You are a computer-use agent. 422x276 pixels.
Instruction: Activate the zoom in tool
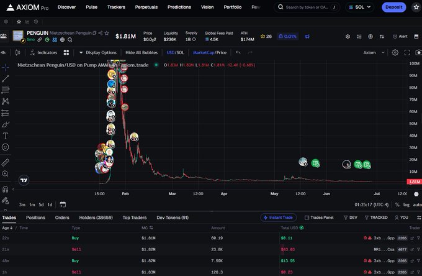[x=6, y=173]
